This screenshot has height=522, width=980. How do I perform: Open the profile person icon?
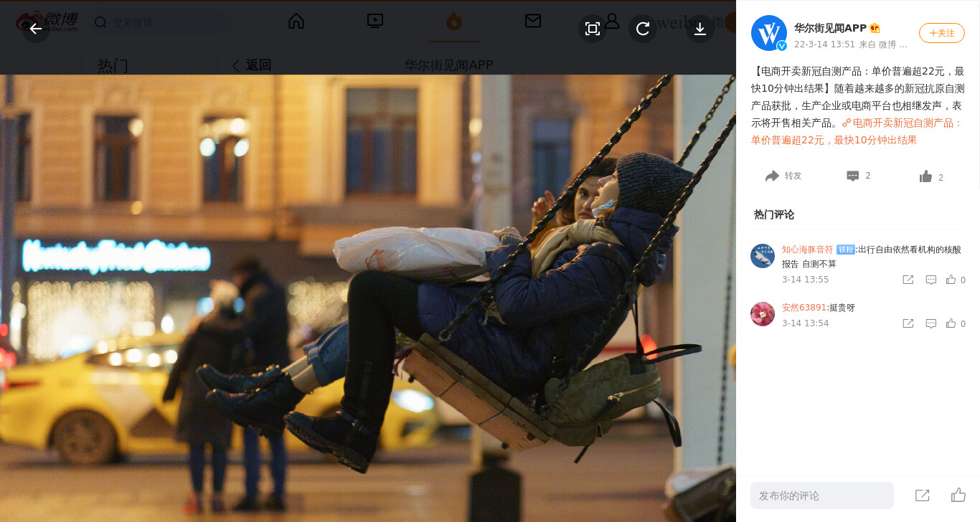pyautogui.click(x=612, y=21)
